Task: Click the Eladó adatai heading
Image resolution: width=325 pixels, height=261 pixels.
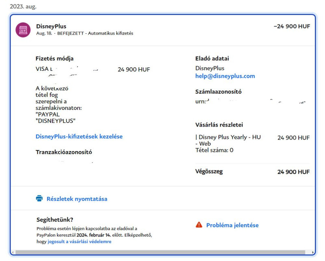Action: click(212, 58)
